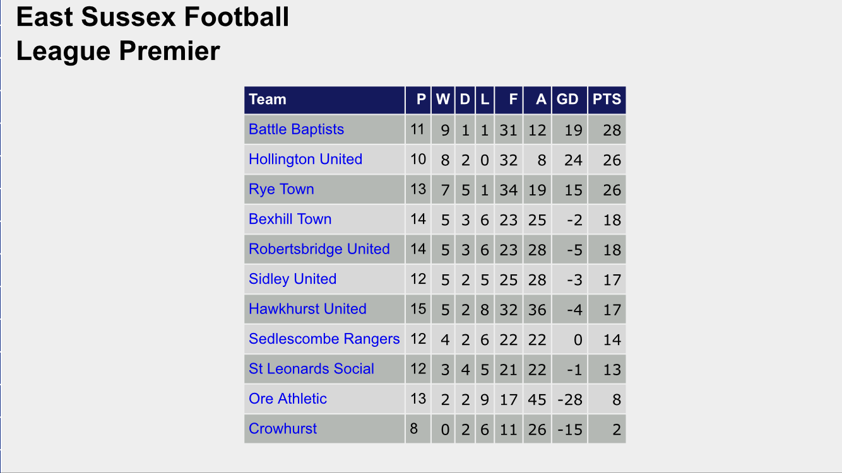Click the Ore Athletic link
Image resolution: width=842 pixels, height=473 pixels.
pyautogui.click(x=287, y=399)
